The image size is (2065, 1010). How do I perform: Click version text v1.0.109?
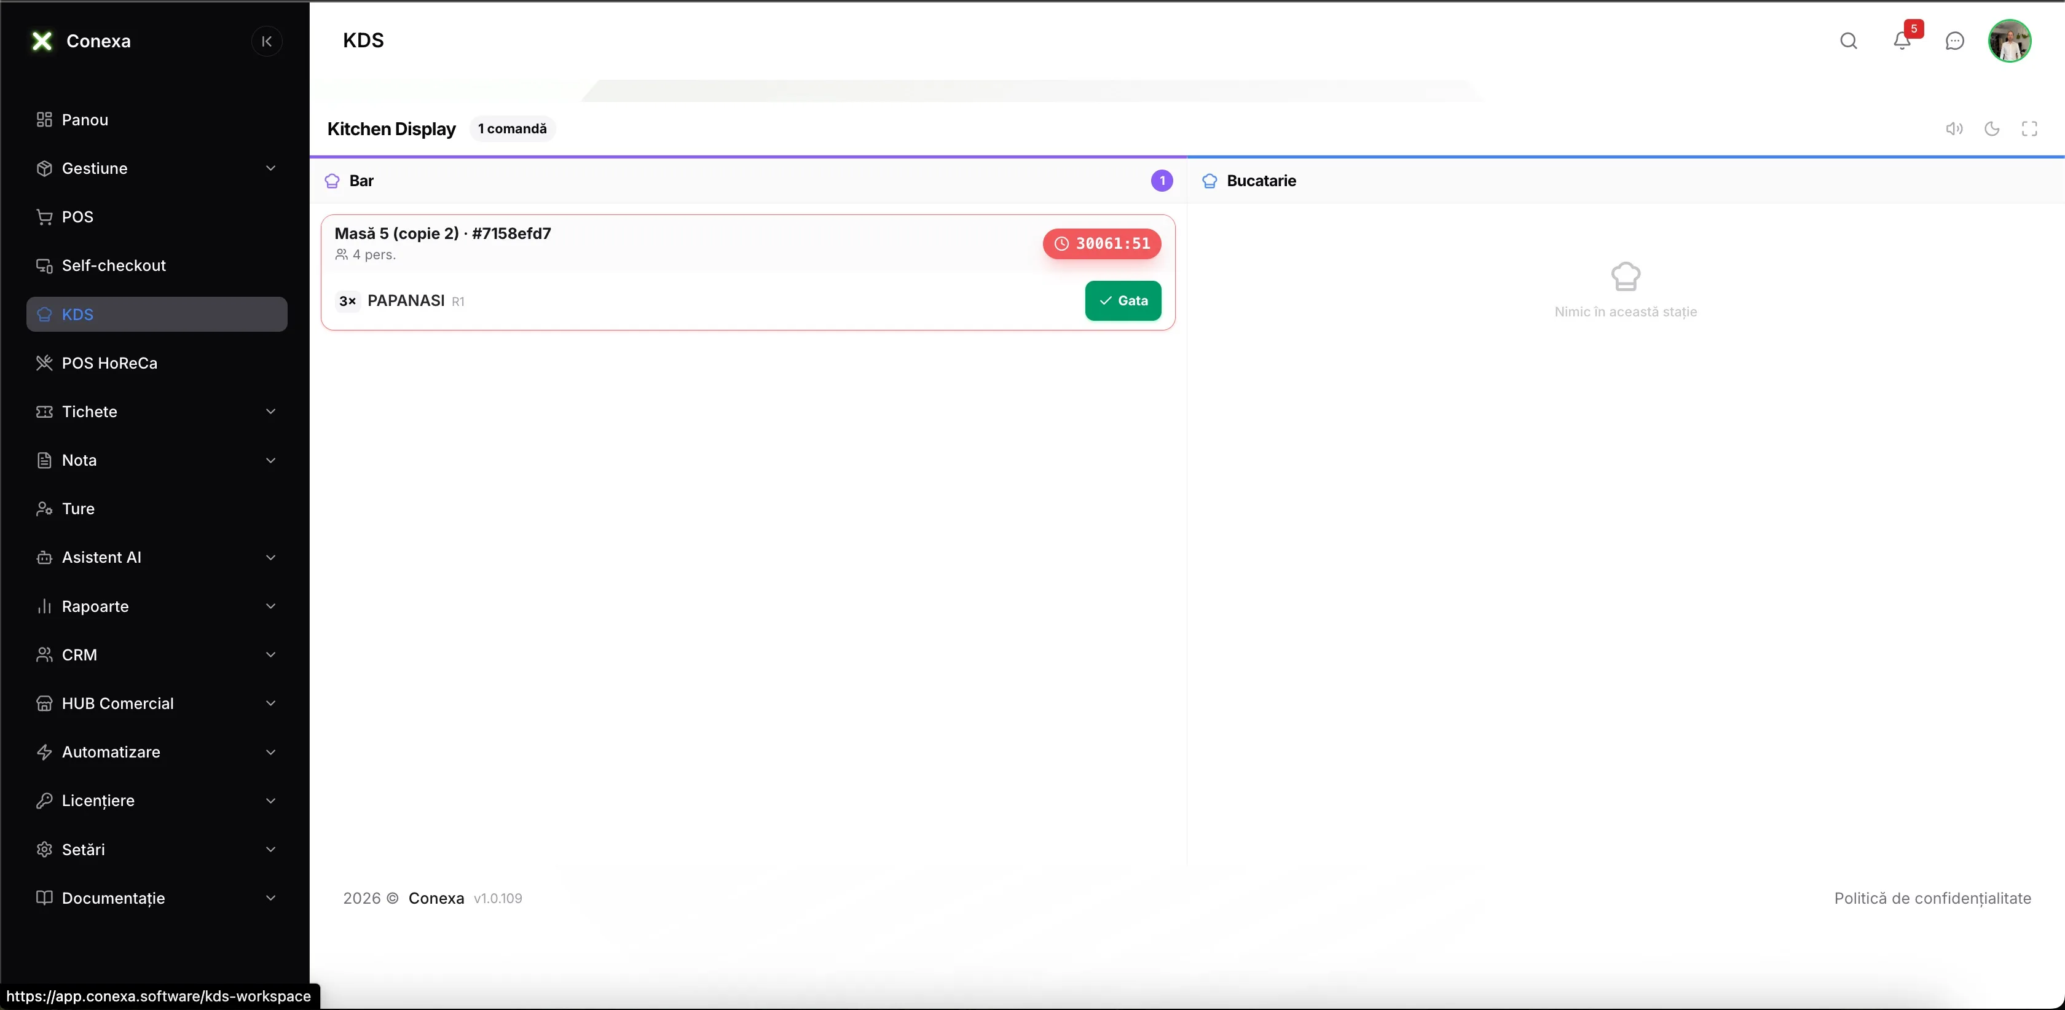coord(498,899)
